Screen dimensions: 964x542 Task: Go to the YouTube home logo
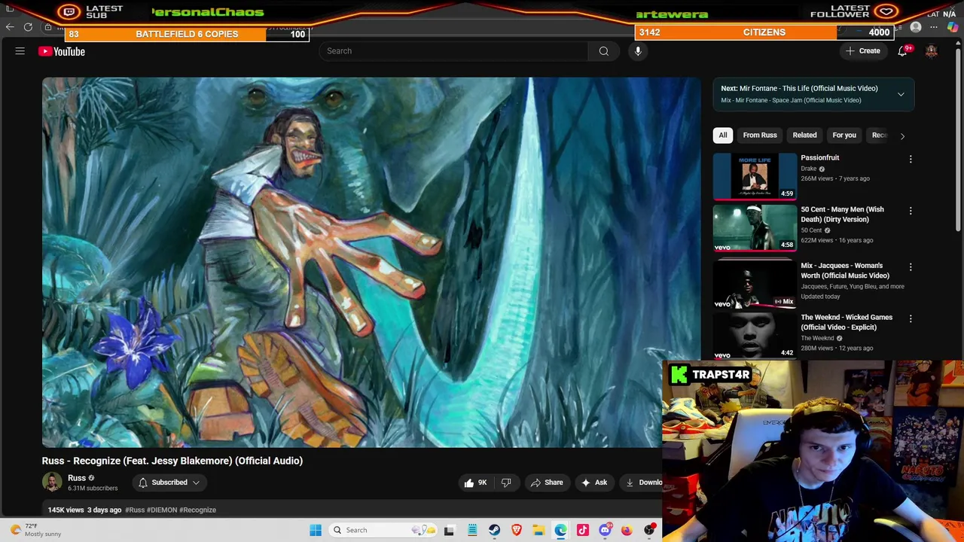point(62,51)
